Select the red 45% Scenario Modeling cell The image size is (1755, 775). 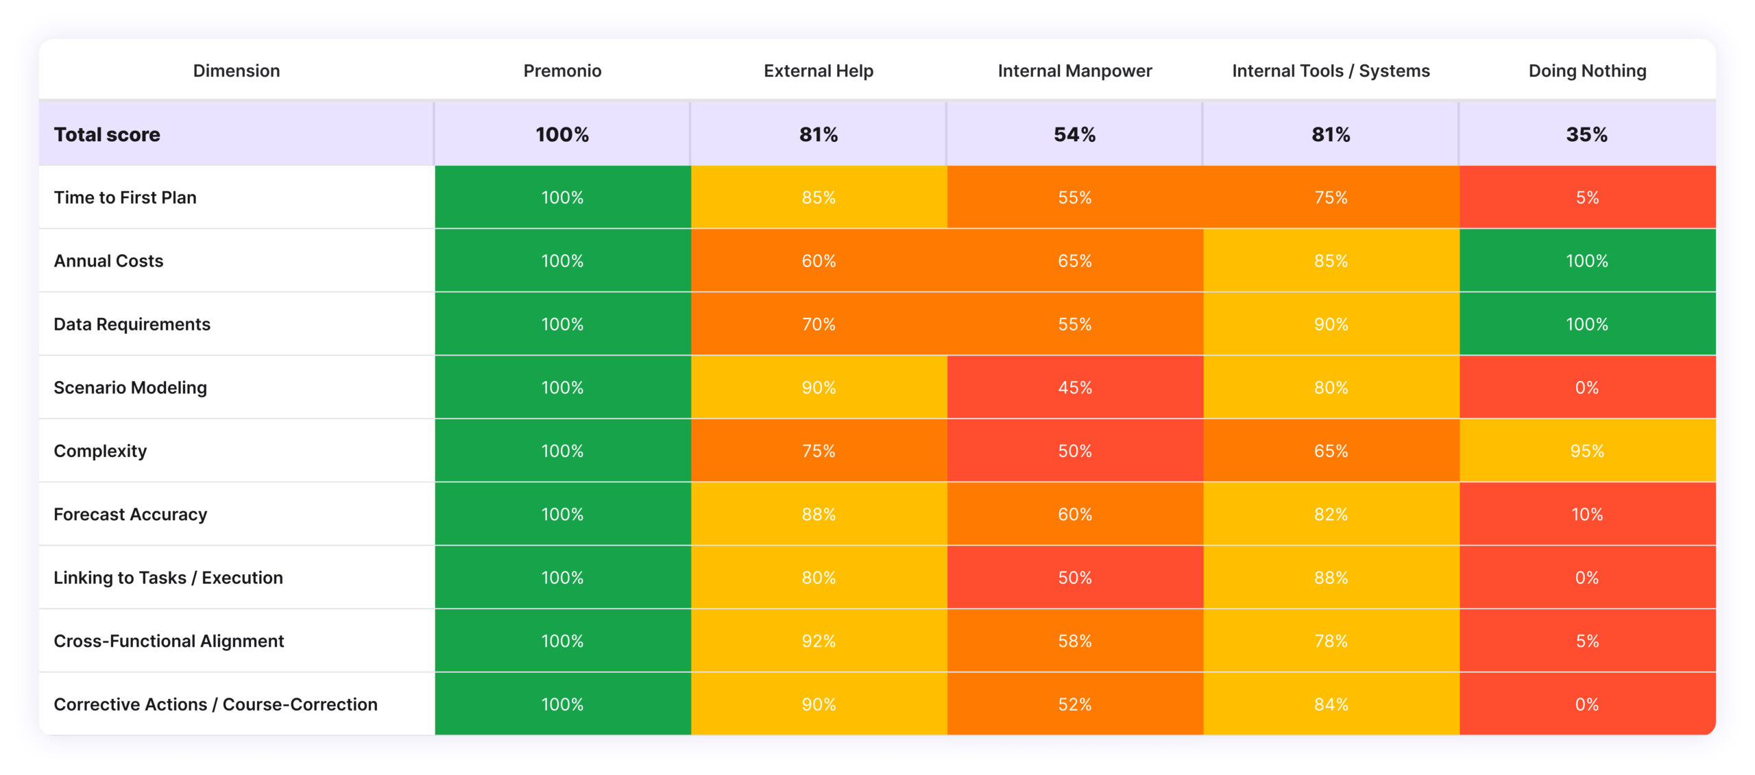click(1074, 388)
